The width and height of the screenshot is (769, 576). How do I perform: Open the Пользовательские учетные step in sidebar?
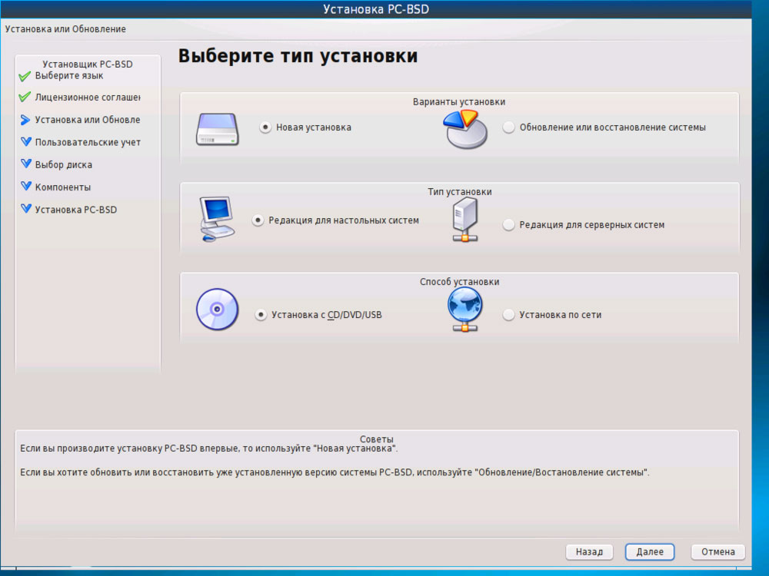[88, 143]
